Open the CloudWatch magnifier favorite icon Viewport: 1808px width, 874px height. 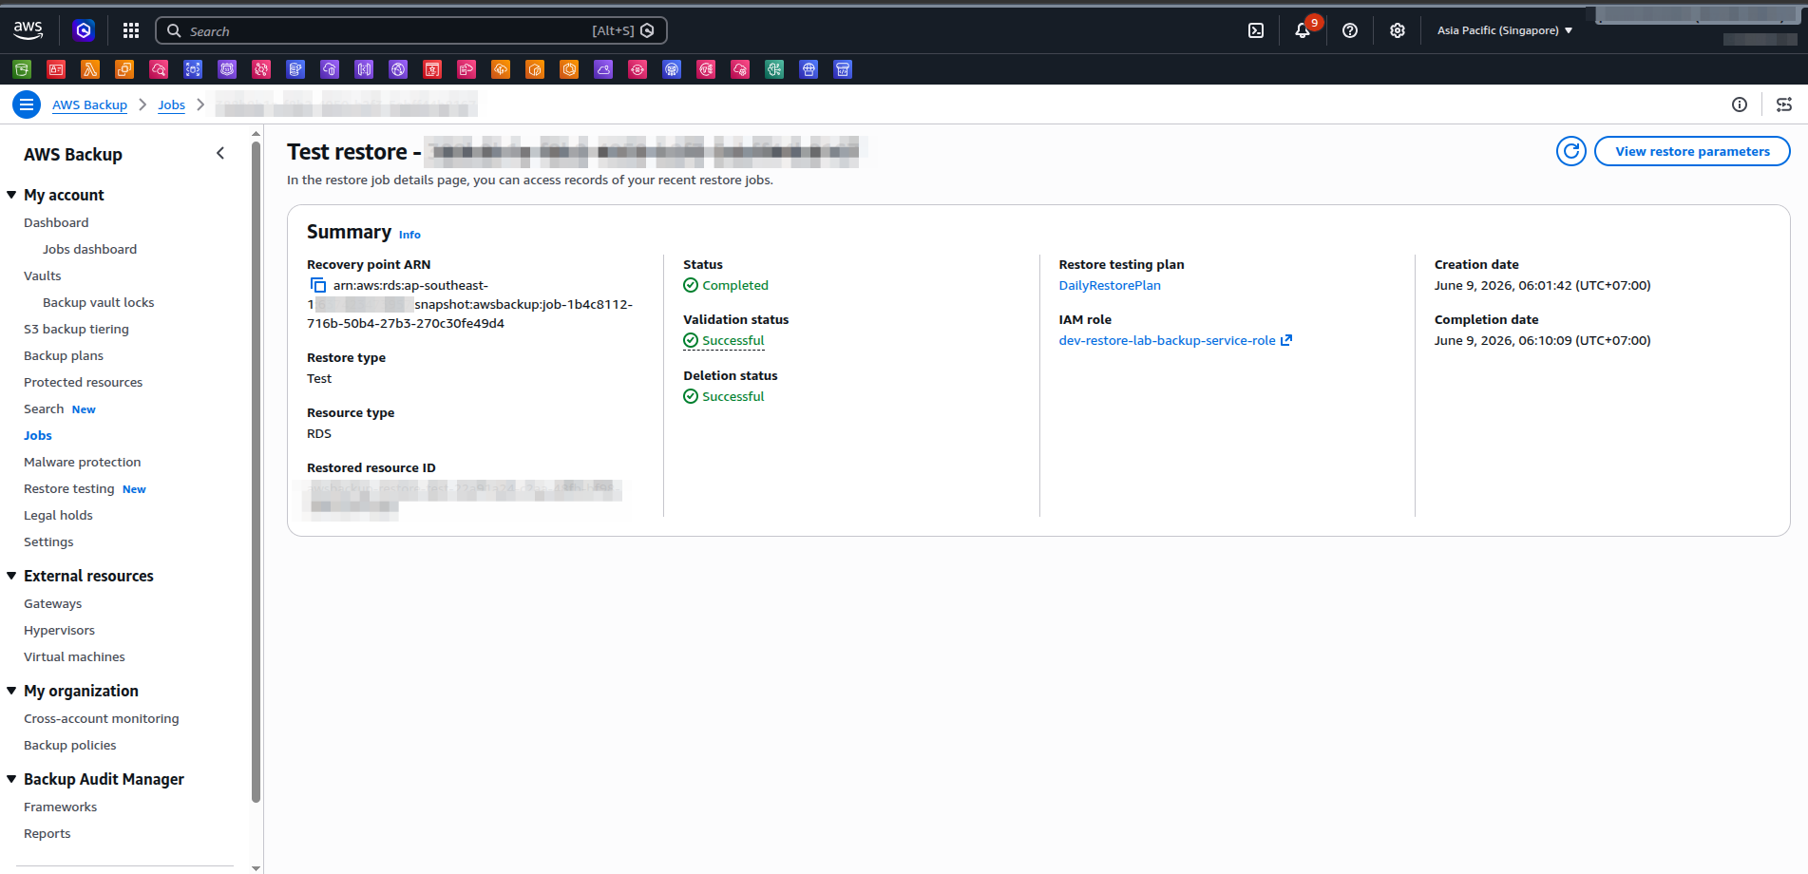pos(159,69)
